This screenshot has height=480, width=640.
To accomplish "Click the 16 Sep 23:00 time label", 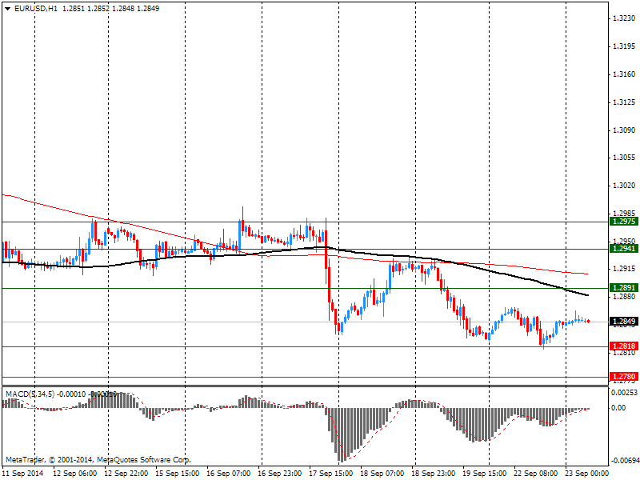I will point(279,474).
